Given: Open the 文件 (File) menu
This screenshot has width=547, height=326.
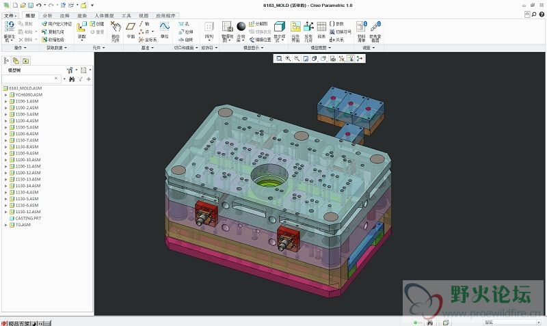Looking at the screenshot, I should (x=10, y=16).
